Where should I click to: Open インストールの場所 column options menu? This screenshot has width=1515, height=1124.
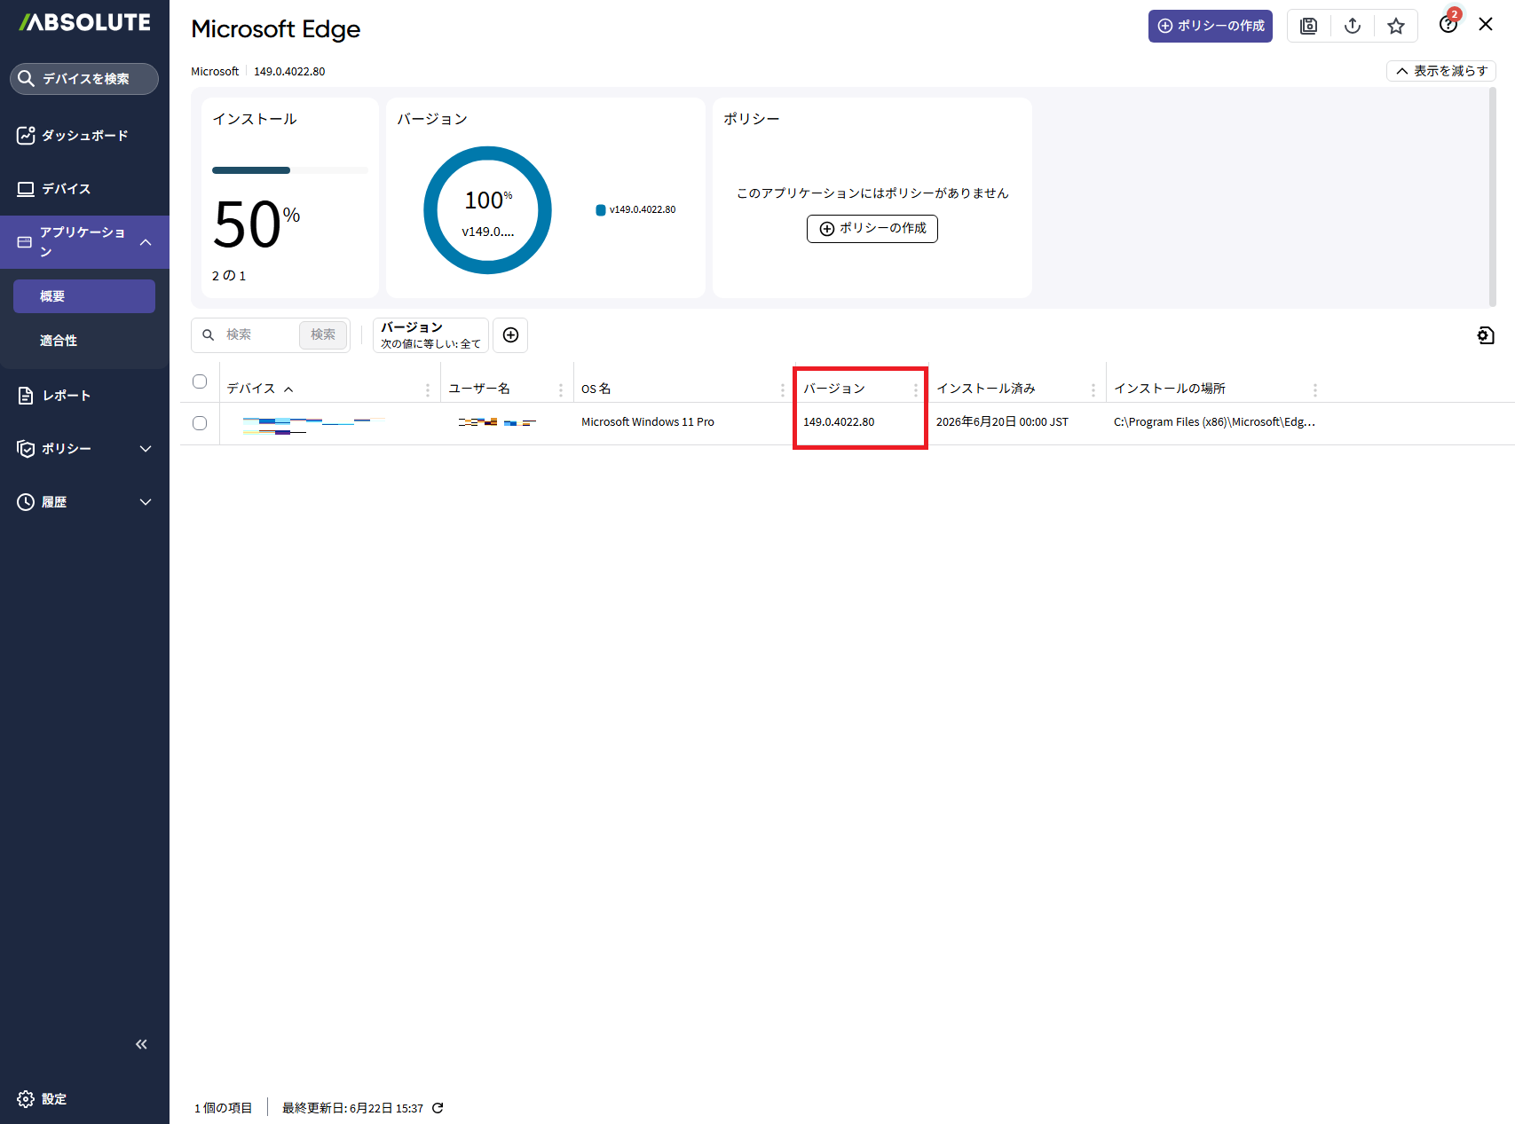[x=1315, y=389]
